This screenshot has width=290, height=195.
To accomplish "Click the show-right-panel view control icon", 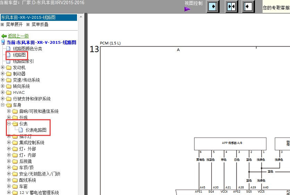I will [213, 7].
